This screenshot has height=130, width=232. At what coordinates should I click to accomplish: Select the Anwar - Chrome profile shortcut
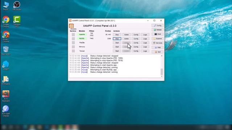[x=6, y=36]
